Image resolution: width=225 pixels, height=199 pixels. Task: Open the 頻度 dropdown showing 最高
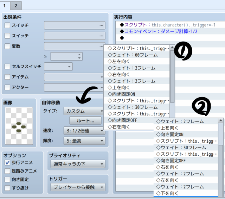click(x=84, y=141)
